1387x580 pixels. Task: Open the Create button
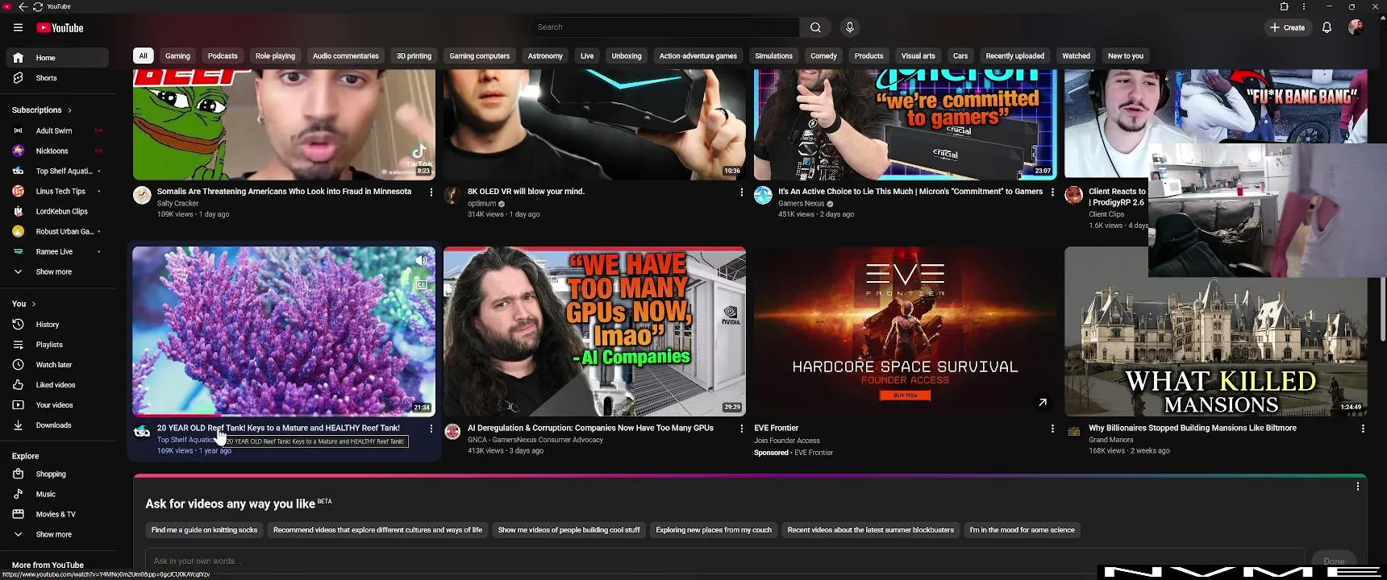pos(1287,27)
